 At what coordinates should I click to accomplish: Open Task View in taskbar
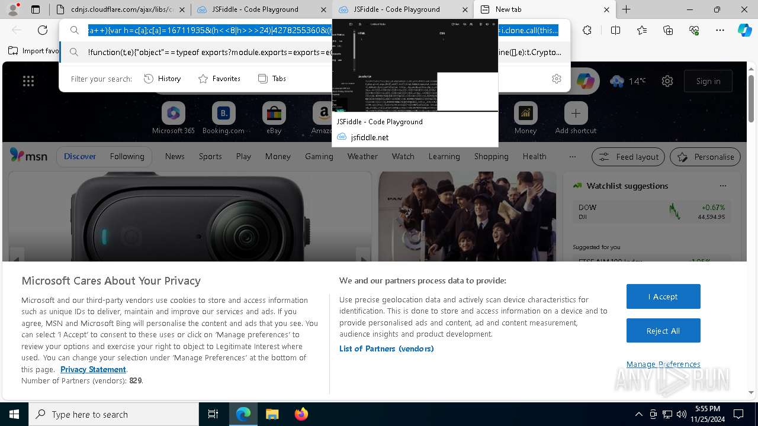pos(213,414)
